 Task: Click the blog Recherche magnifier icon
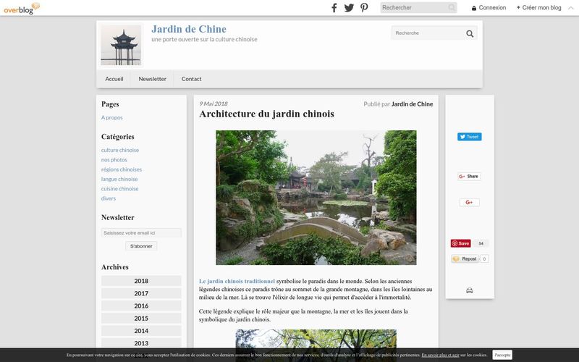pos(470,33)
